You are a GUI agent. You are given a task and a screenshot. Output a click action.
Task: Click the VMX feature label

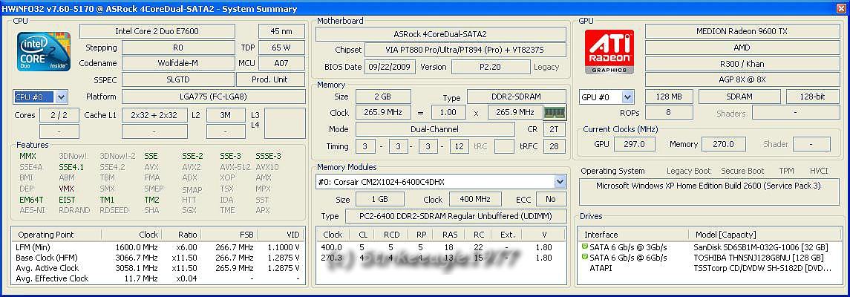click(67, 189)
